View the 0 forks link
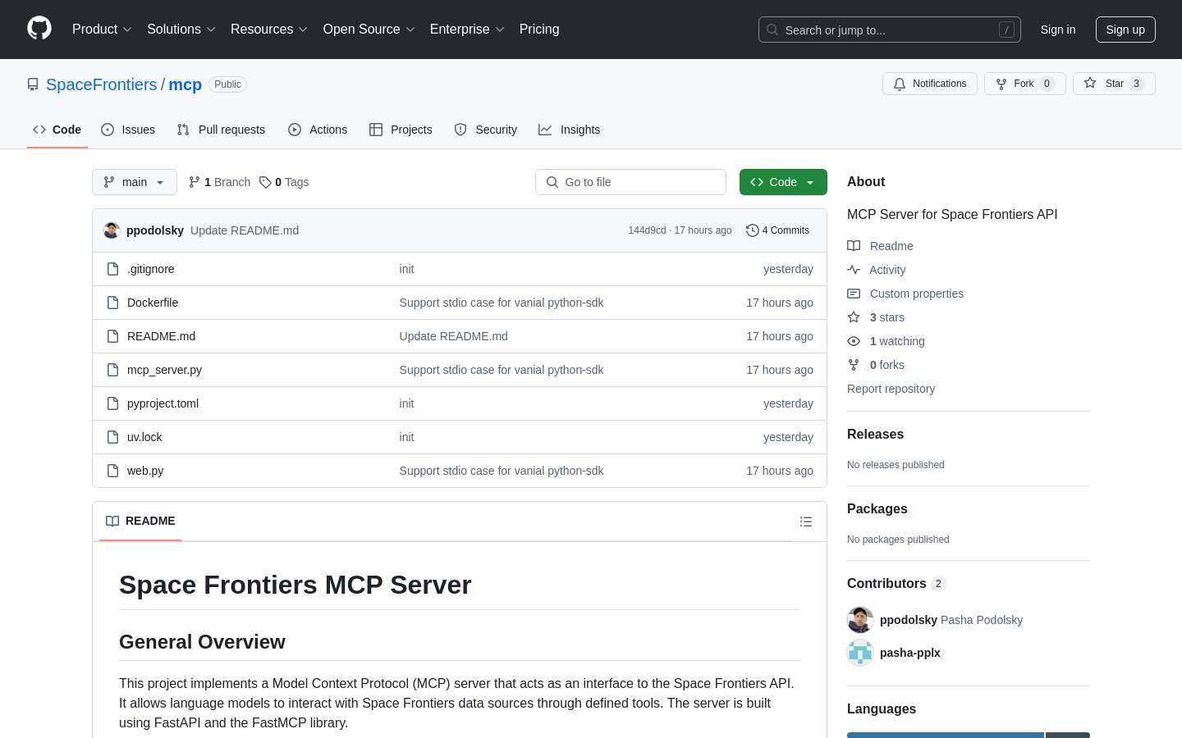 [876, 365]
